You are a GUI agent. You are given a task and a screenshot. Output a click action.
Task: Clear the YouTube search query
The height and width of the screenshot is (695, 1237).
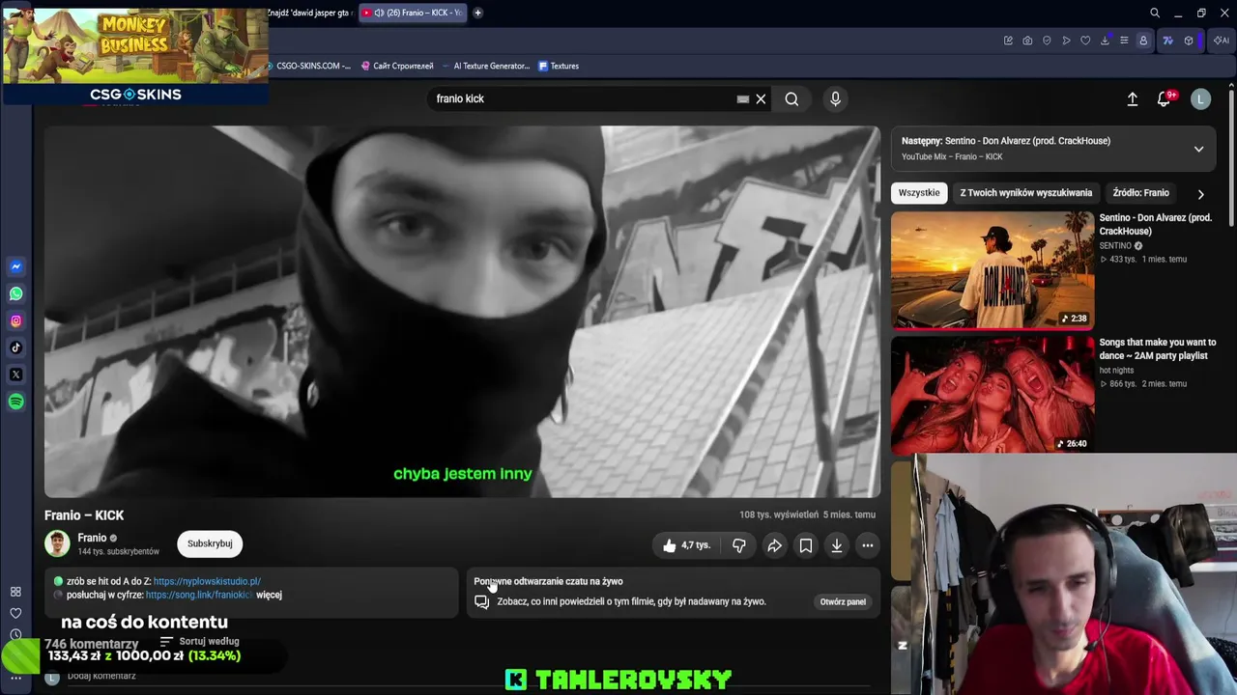click(761, 98)
